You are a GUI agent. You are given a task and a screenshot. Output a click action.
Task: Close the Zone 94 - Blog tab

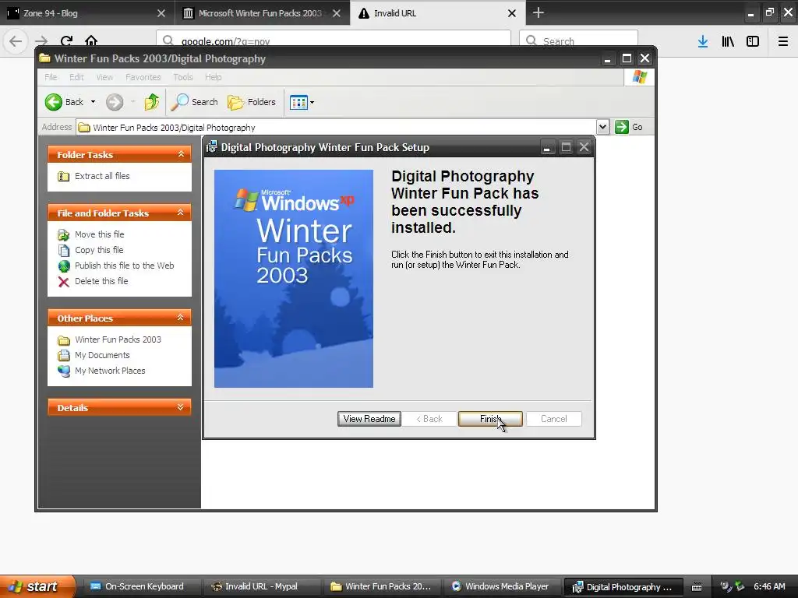click(161, 13)
